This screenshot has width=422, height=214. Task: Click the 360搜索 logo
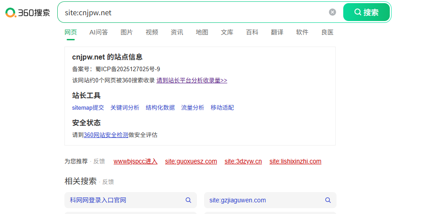[x=28, y=13]
